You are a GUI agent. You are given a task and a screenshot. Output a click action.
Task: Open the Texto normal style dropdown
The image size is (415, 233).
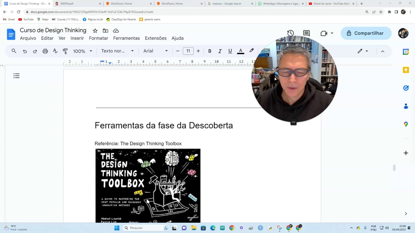tap(117, 51)
